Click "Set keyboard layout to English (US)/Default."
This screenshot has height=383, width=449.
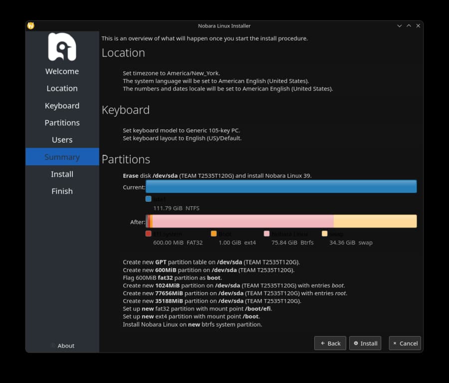pos(182,138)
